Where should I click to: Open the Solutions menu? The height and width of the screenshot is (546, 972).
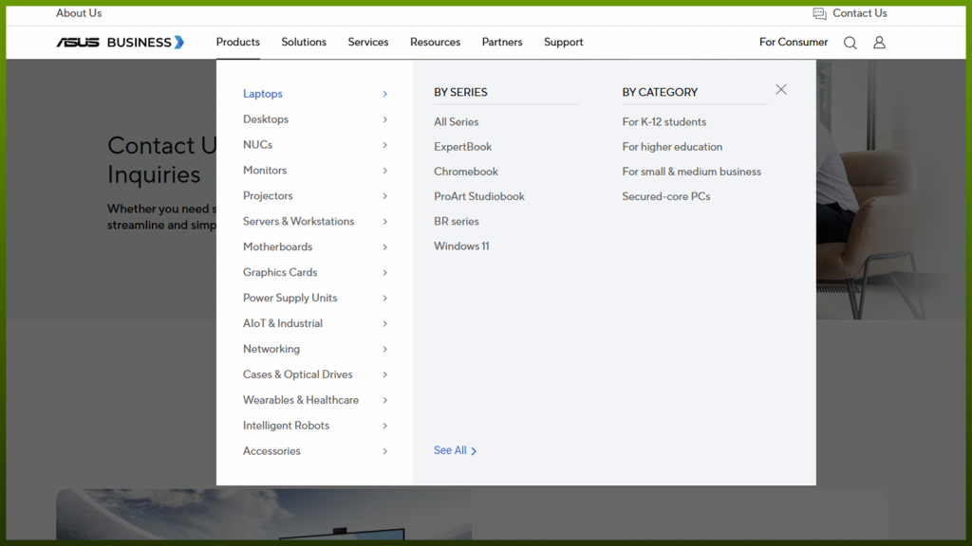point(304,42)
